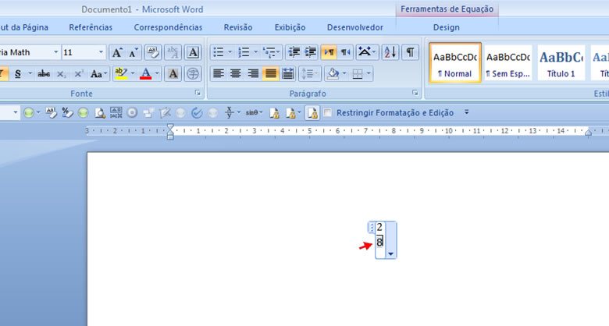Click the phonetic guide icon

tap(173, 52)
